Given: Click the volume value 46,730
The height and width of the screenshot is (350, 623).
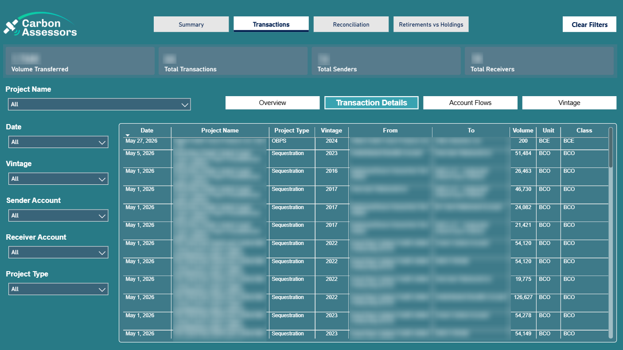Looking at the screenshot, I should [x=523, y=189].
